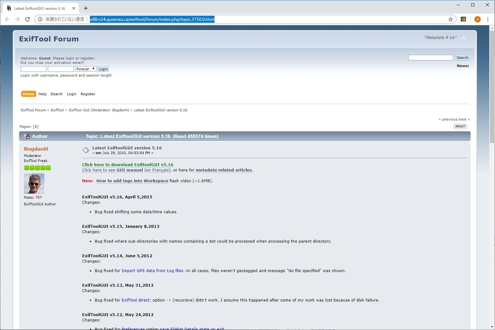The width and height of the screenshot is (495, 330).
Task: Click the Login button
Action: [x=103, y=69]
